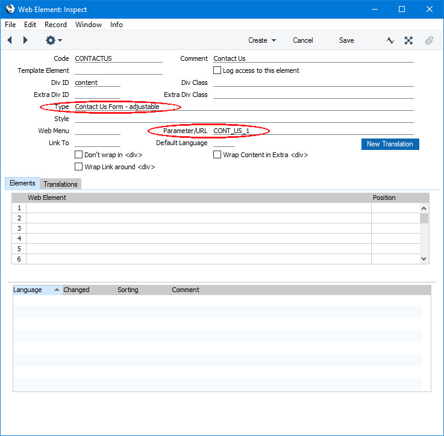The image size is (444, 436).
Task: Go to next record arrow
Action: (x=25, y=40)
